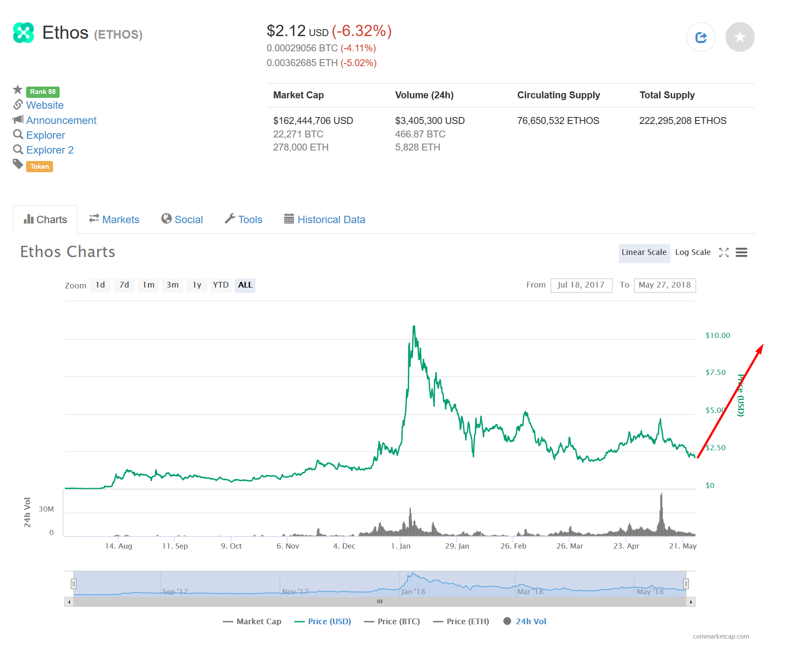Click the 222,295,208 ETHOS total supply
796x666 pixels.
tap(683, 121)
